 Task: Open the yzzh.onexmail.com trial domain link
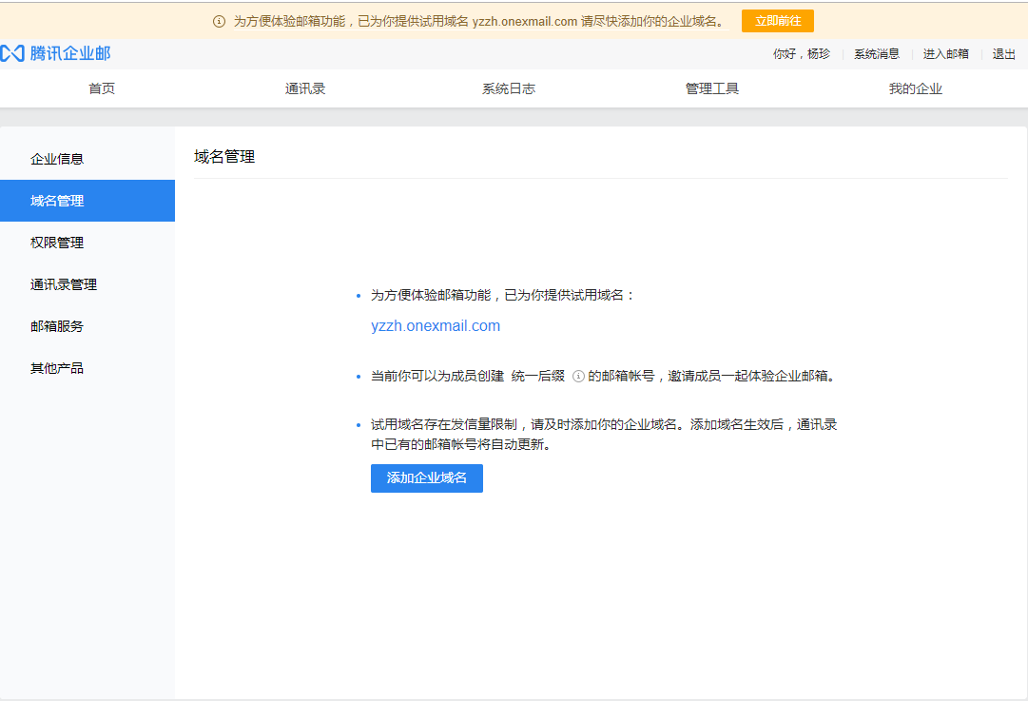click(x=436, y=326)
